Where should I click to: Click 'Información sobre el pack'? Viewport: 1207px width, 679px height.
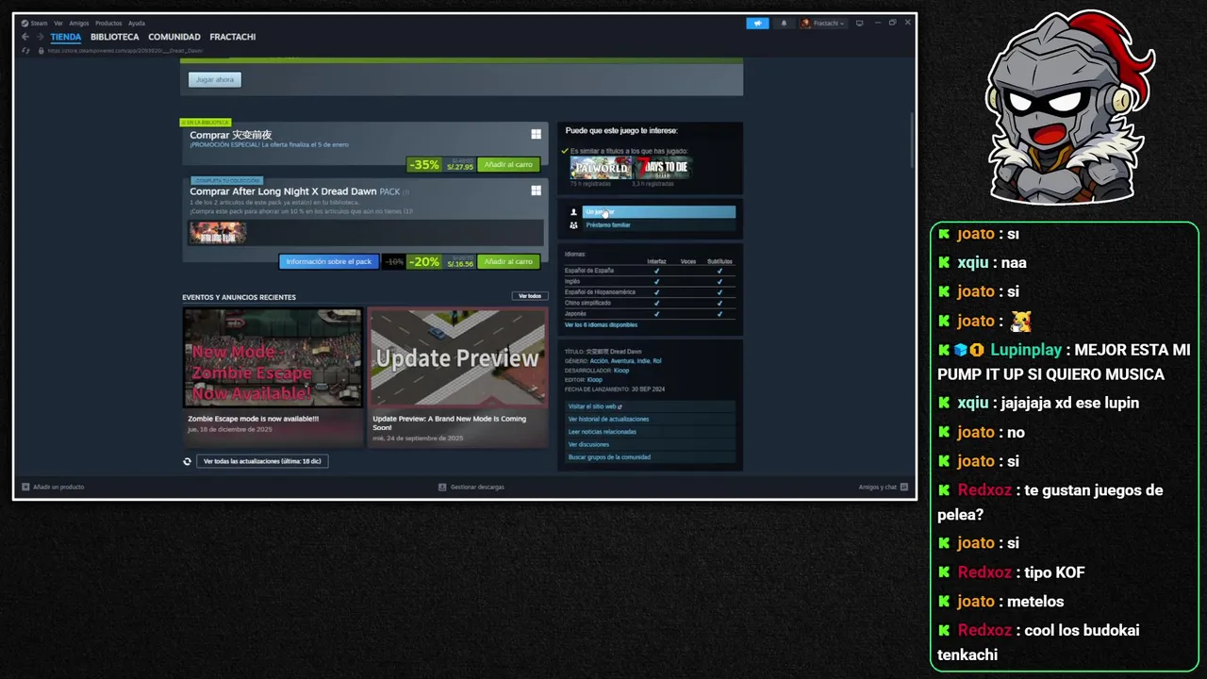(329, 261)
